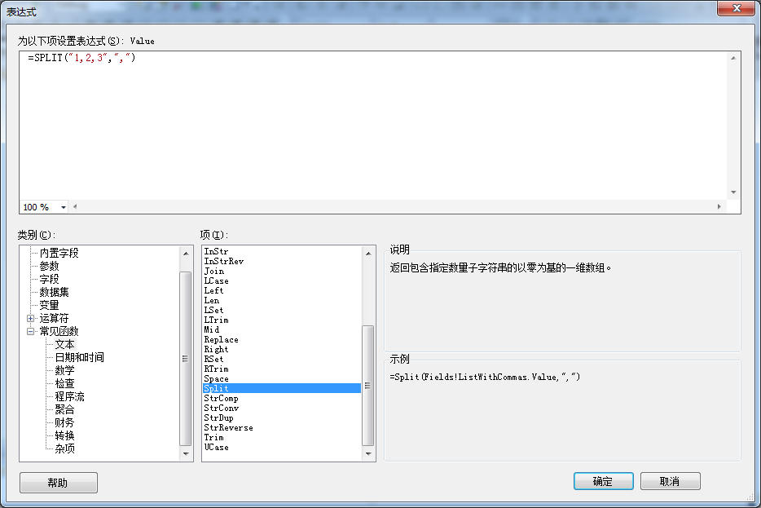The image size is (761, 508).
Task: Select 文本 function category
Action: (64, 345)
